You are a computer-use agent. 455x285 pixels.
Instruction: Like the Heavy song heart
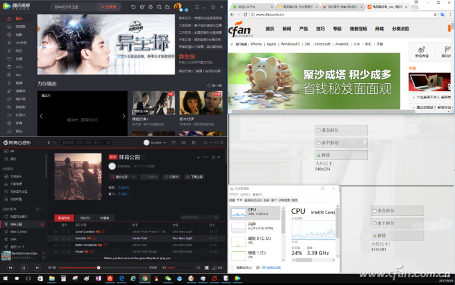(x=63, y=252)
